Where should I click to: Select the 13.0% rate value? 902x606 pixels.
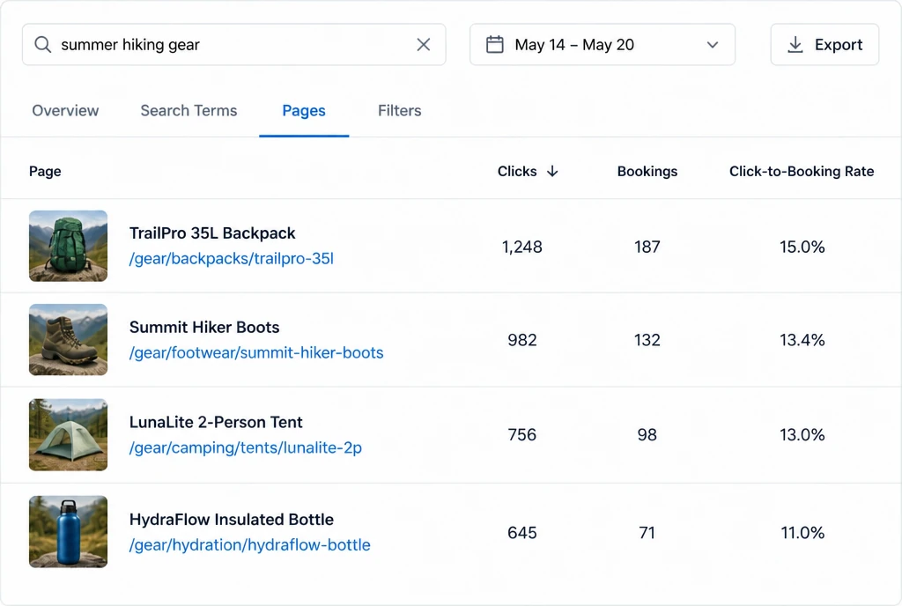(802, 434)
